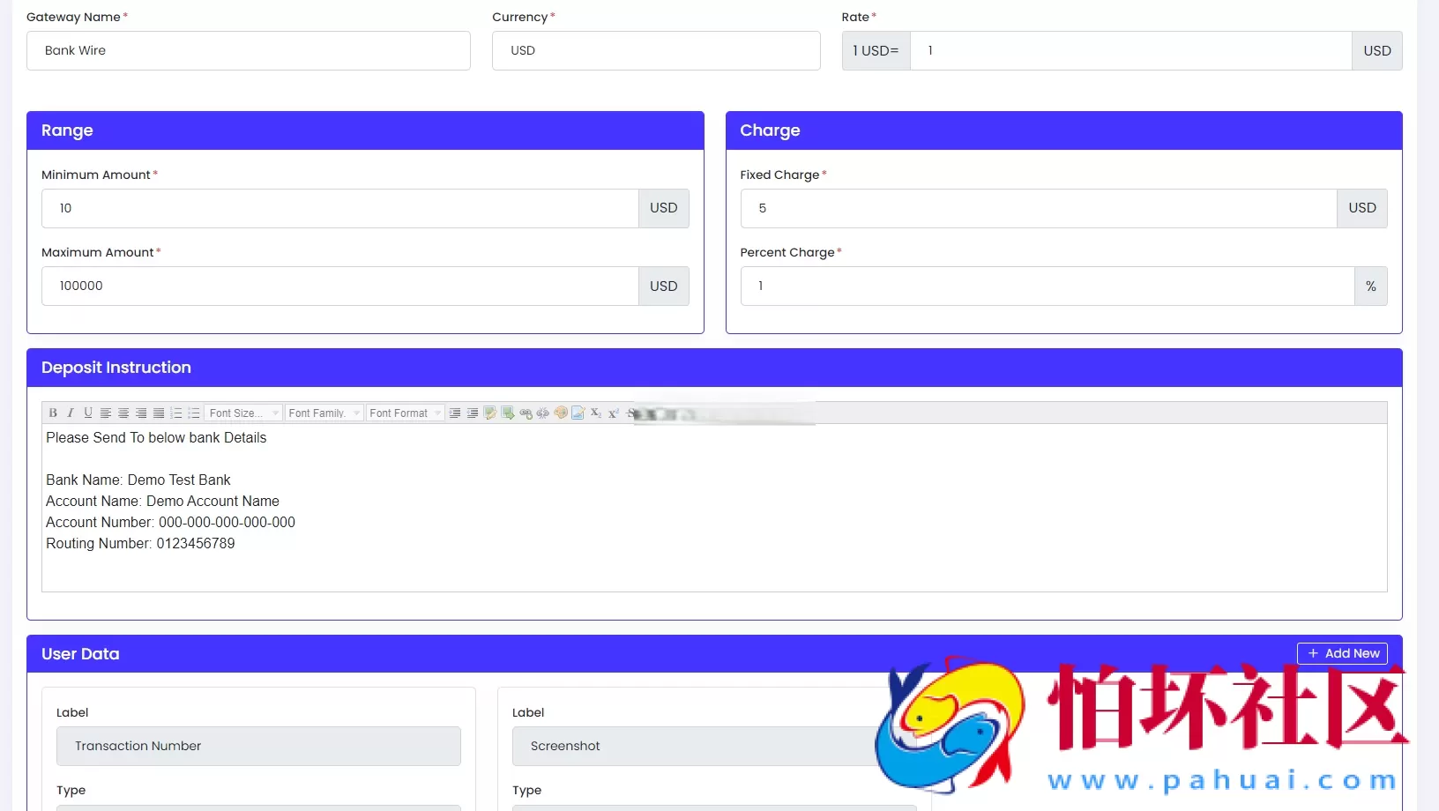The width and height of the screenshot is (1439, 811).
Task: Click the Percent Charge input field
Action: (x=1047, y=286)
